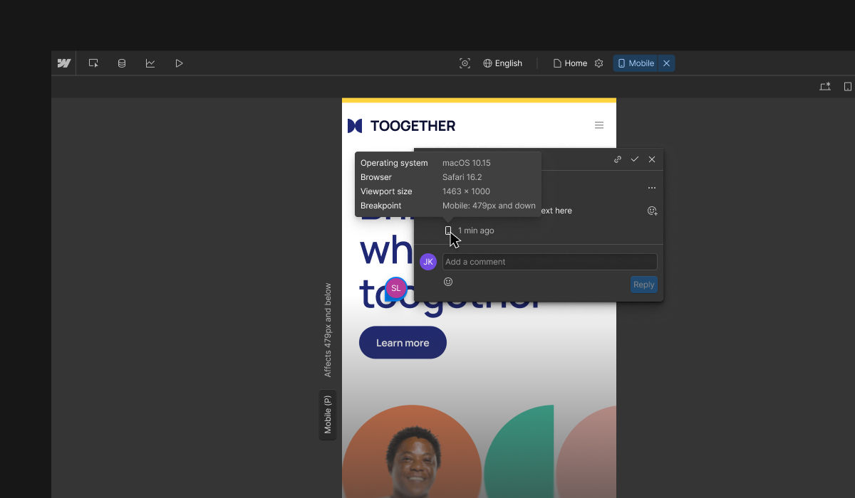Click the emoji reaction icon in comment

[652, 211]
